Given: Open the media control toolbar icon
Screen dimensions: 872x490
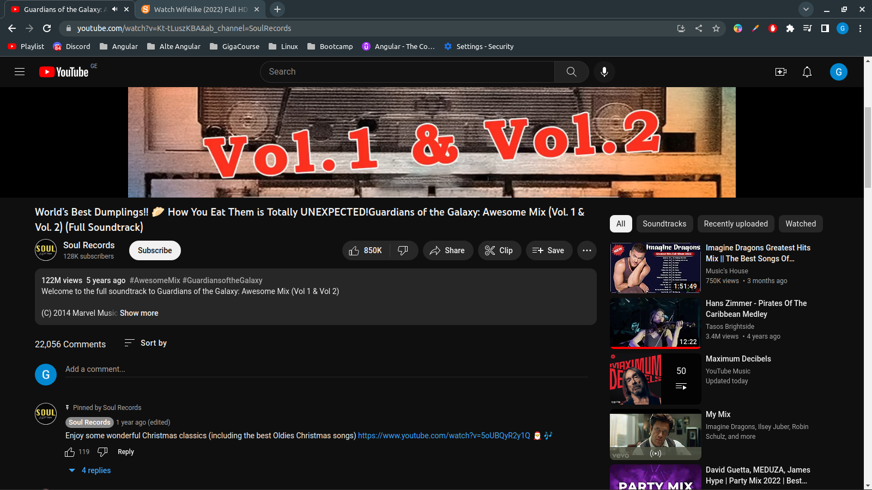Looking at the screenshot, I should pyautogui.click(x=808, y=28).
